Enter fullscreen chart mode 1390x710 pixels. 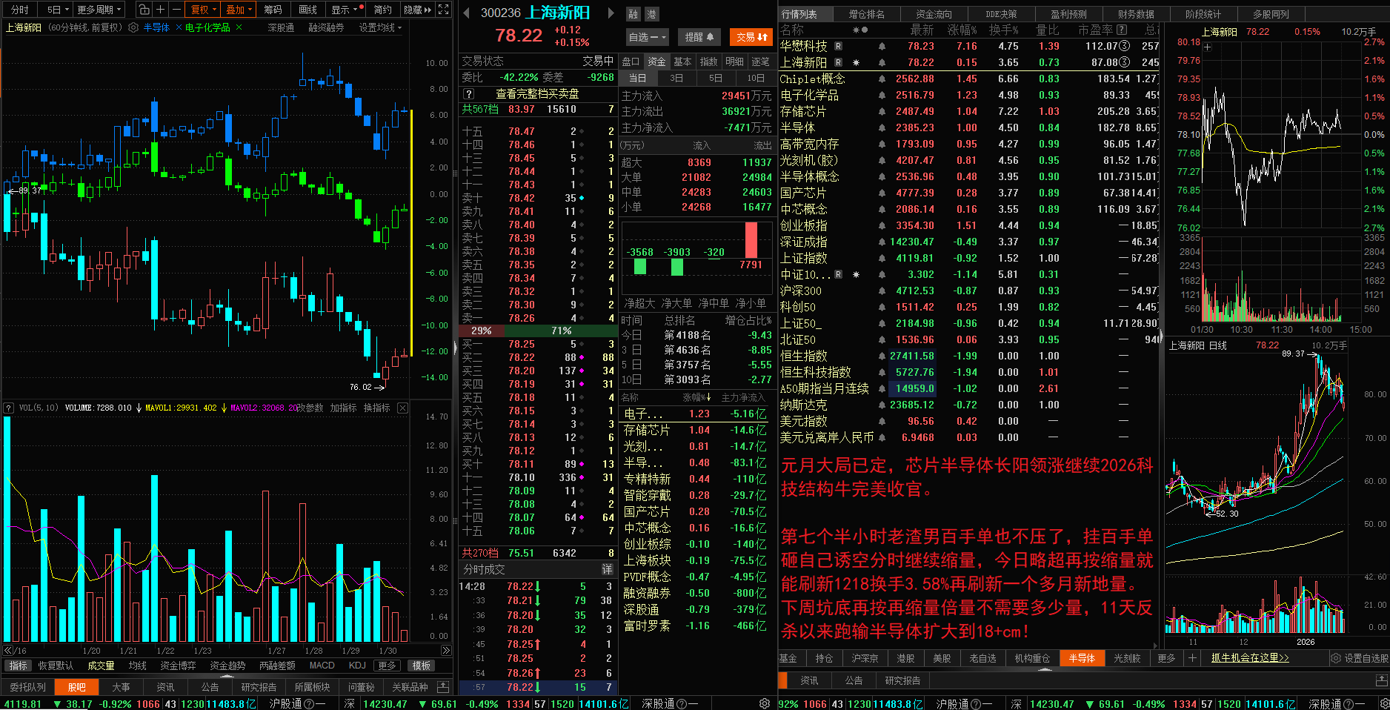pos(444,10)
